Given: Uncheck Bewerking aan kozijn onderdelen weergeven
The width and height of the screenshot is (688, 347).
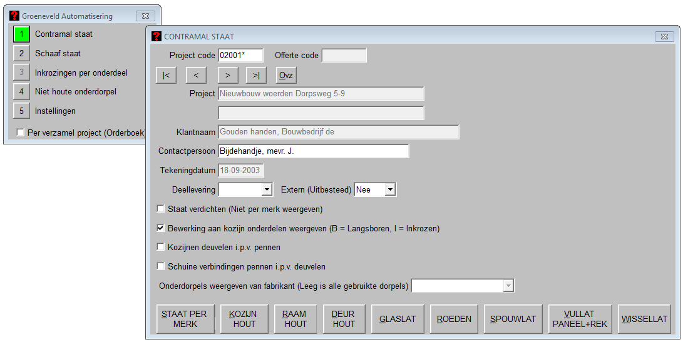Looking at the screenshot, I should pyautogui.click(x=161, y=228).
